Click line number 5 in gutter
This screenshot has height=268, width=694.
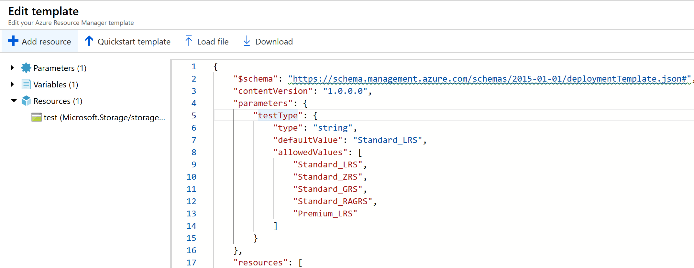pyautogui.click(x=194, y=115)
